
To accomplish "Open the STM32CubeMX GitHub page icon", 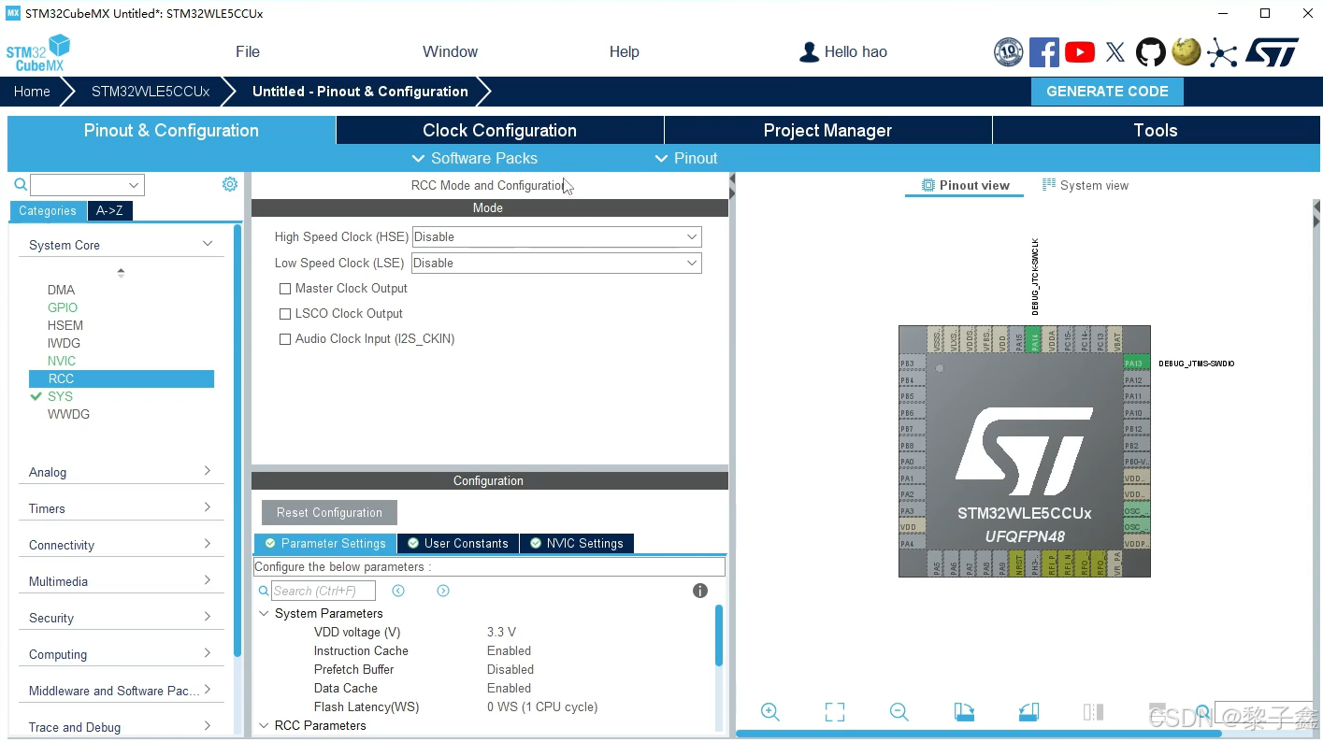I will (1150, 52).
